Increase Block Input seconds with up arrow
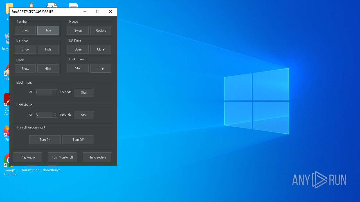 tap(55, 91)
